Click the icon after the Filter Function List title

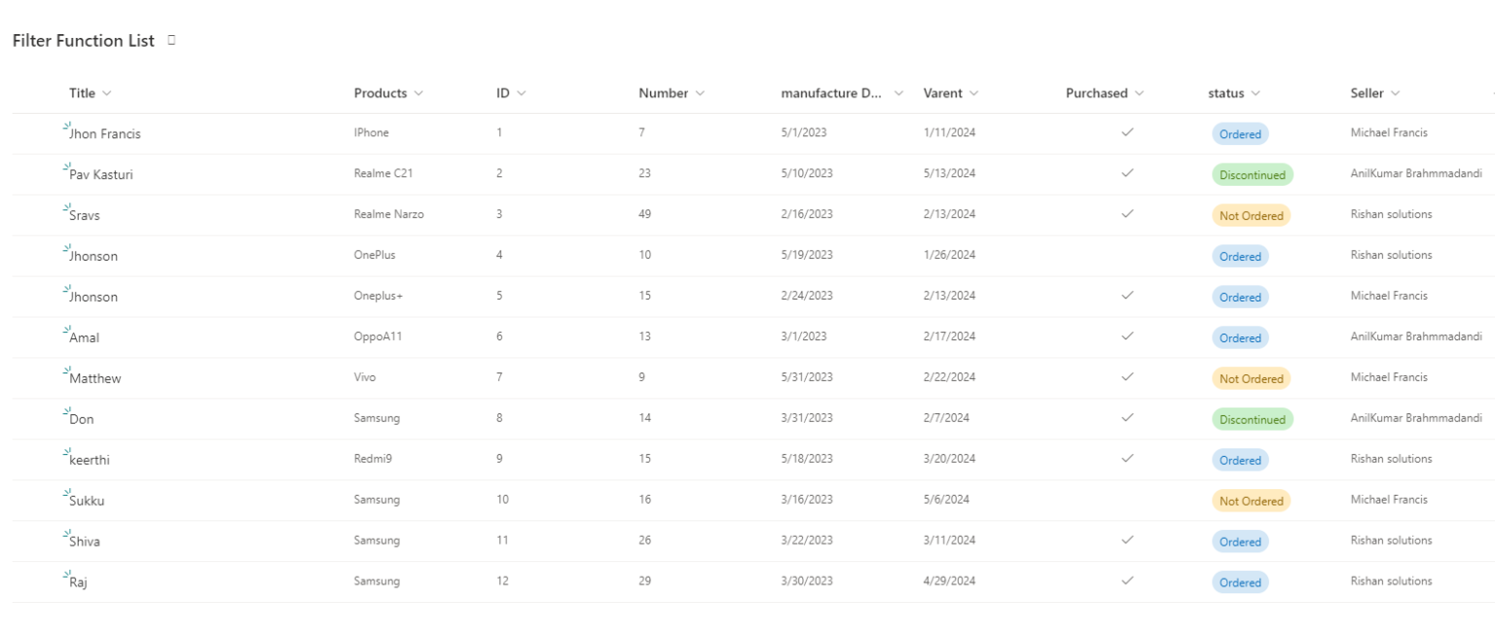(x=171, y=41)
